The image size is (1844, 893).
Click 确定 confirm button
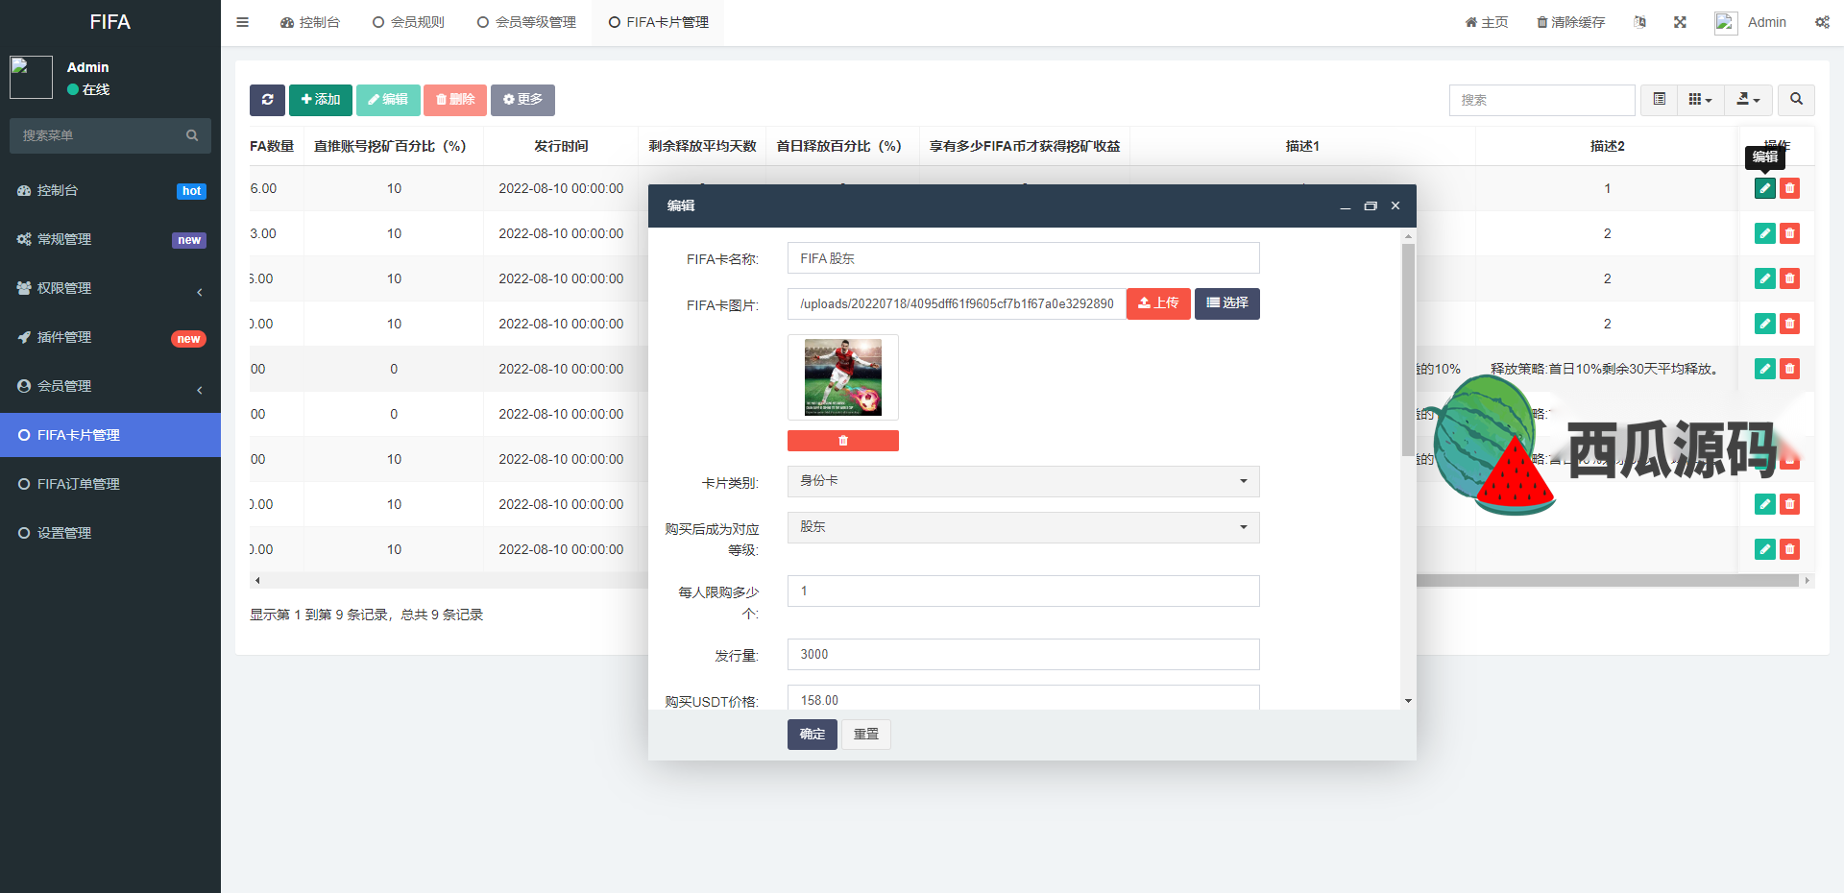tap(813, 735)
